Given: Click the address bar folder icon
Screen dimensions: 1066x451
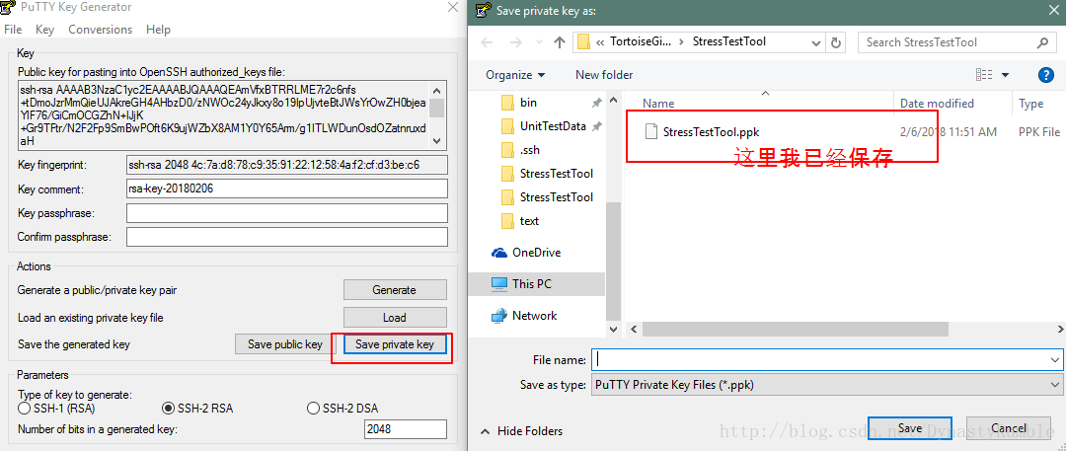Looking at the screenshot, I should point(583,42).
